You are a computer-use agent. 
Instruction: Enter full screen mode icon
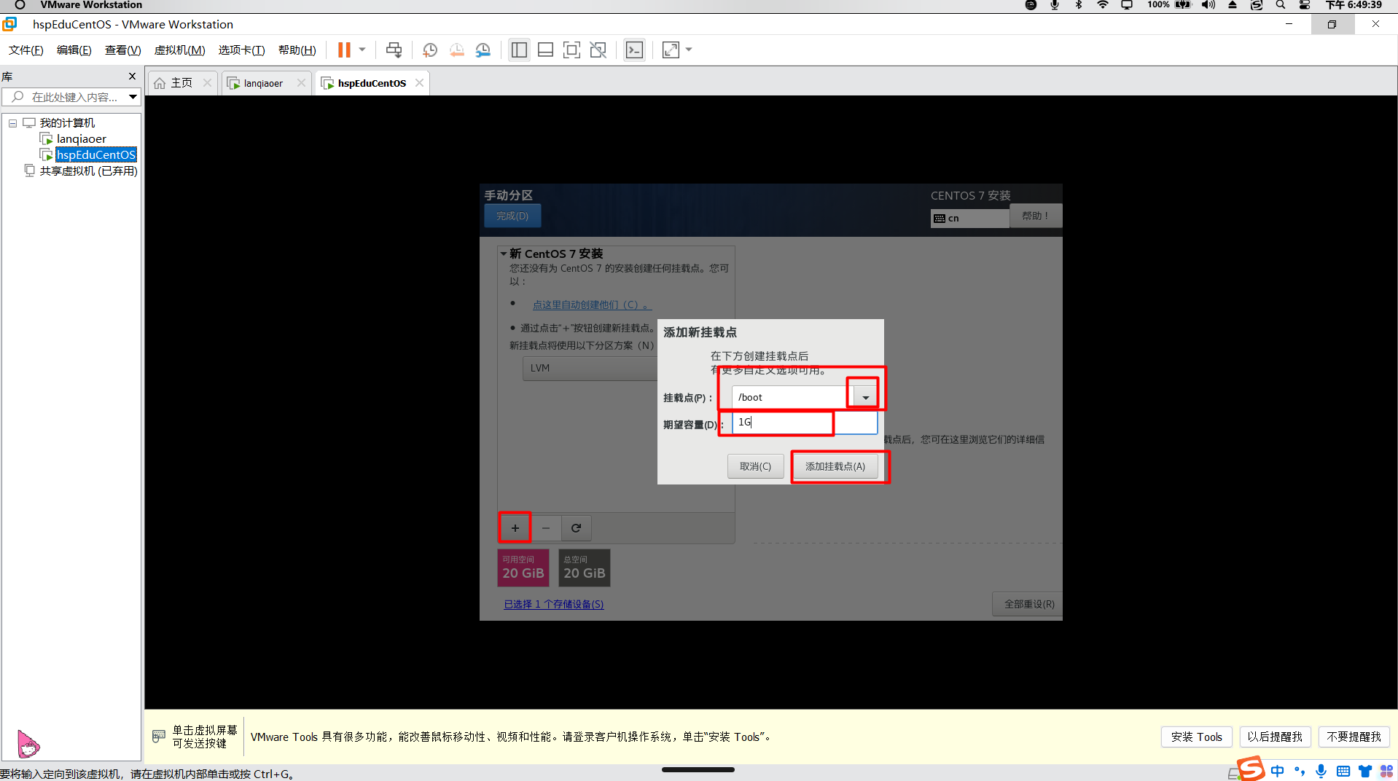coord(572,50)
